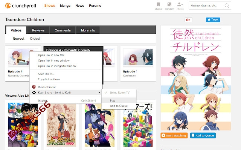
Task: Share on Google Plus button
Action: tap(188, 20)
